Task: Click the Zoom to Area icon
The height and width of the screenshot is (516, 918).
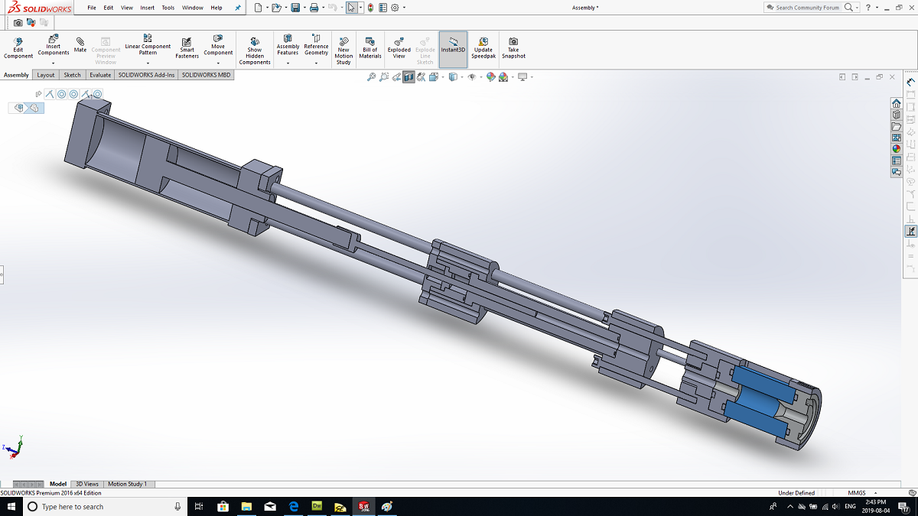Action: (384, 77)
